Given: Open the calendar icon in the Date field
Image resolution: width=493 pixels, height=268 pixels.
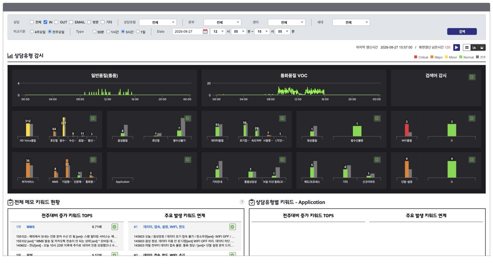Looking at the screenshot, I should click(205, 32).
